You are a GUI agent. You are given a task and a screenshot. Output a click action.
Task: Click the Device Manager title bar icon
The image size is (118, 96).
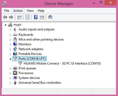tap(4, 4)
